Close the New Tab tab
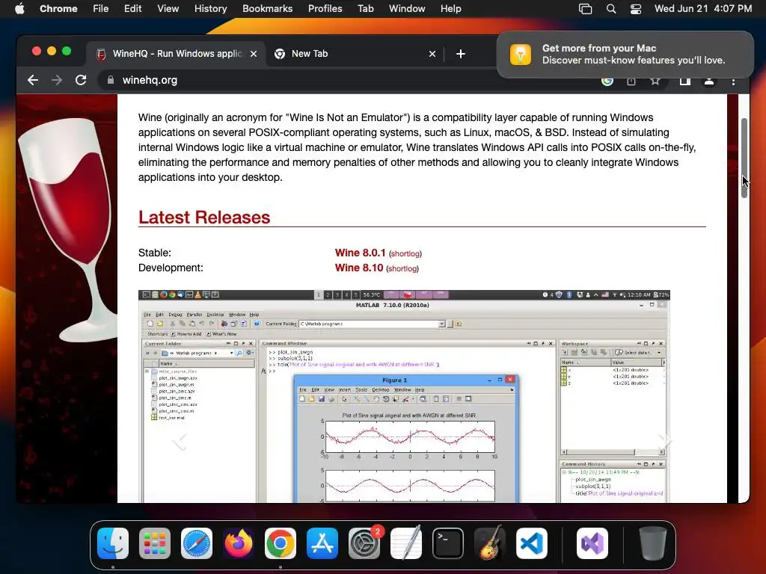 432,54
